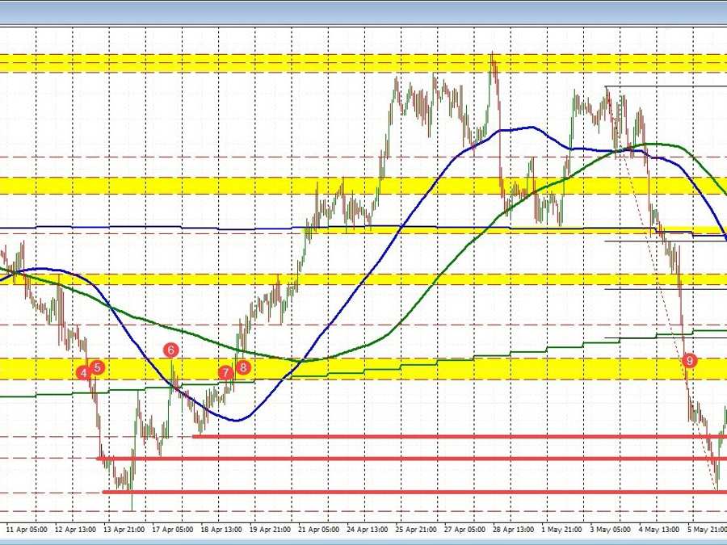Select the lowest red horizontal support line

click(x=414, y=493)
